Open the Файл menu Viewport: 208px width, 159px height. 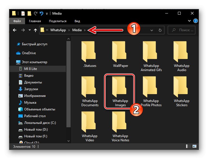point(17,21)
